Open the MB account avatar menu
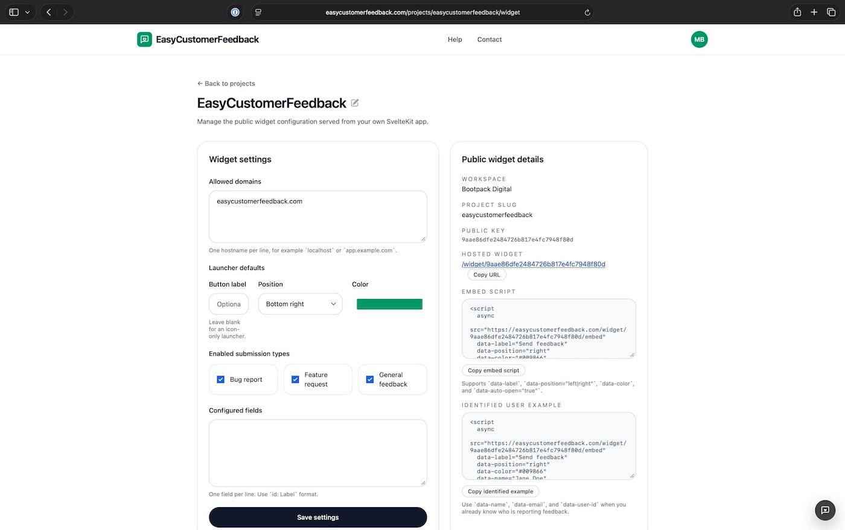This screenshot has width=845, height=530. tap(699, 39)
